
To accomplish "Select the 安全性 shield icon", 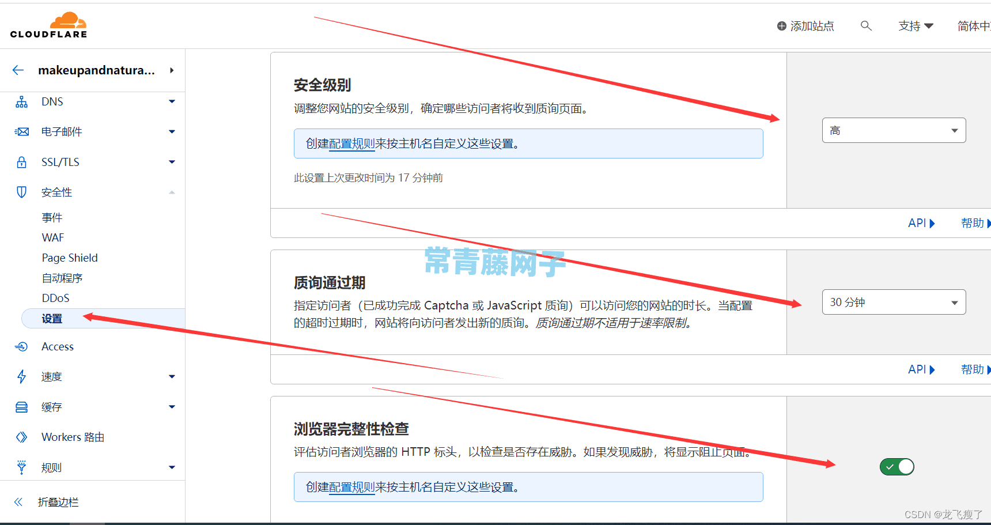I will [x=21, y=192].
